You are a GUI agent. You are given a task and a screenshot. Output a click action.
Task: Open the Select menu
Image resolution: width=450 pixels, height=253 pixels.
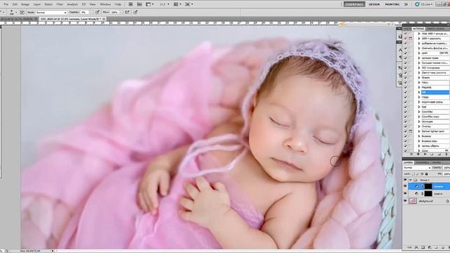49,4
